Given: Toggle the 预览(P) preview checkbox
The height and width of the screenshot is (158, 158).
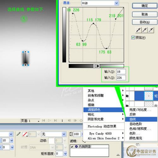Looking at the screenshot, I should [133, 38].
